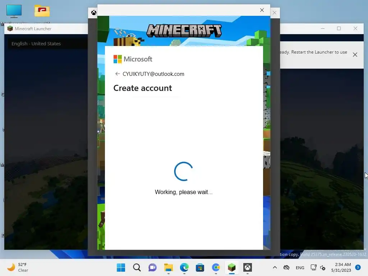Screen dimensions: 368x276
Task: Click the Microsoft logo in the dialog
Action: pyautogui.click(x=133, y=59)
